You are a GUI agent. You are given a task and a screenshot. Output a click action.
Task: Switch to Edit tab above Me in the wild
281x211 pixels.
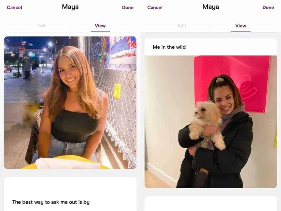(x=182, y=26)
